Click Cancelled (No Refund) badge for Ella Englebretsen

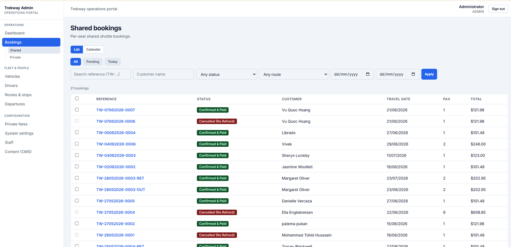click(217, 212)
